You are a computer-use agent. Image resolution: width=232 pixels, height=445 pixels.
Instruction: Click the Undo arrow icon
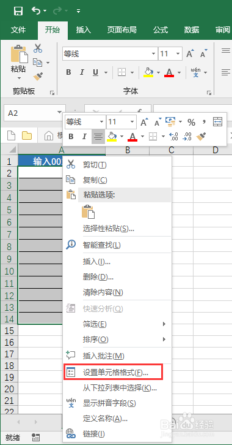[x=36, y=10]
